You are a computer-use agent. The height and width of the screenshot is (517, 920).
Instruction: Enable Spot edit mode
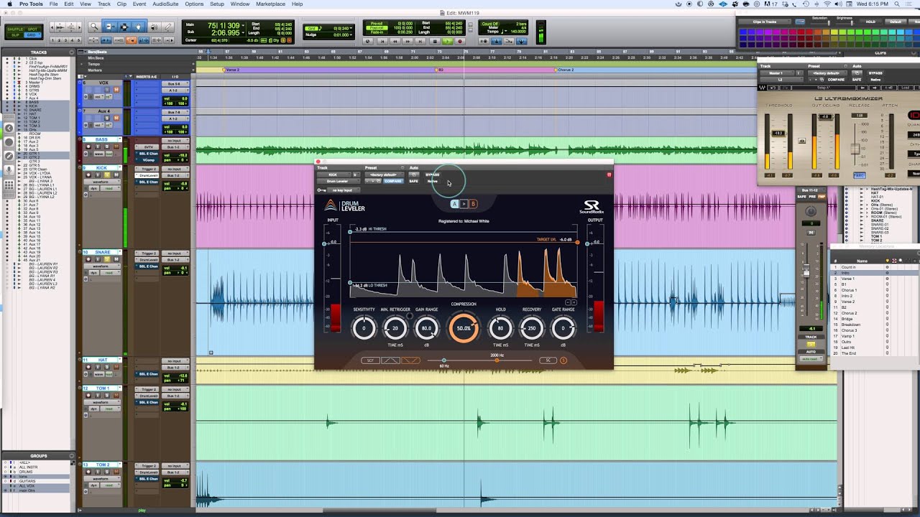[32, 29]
